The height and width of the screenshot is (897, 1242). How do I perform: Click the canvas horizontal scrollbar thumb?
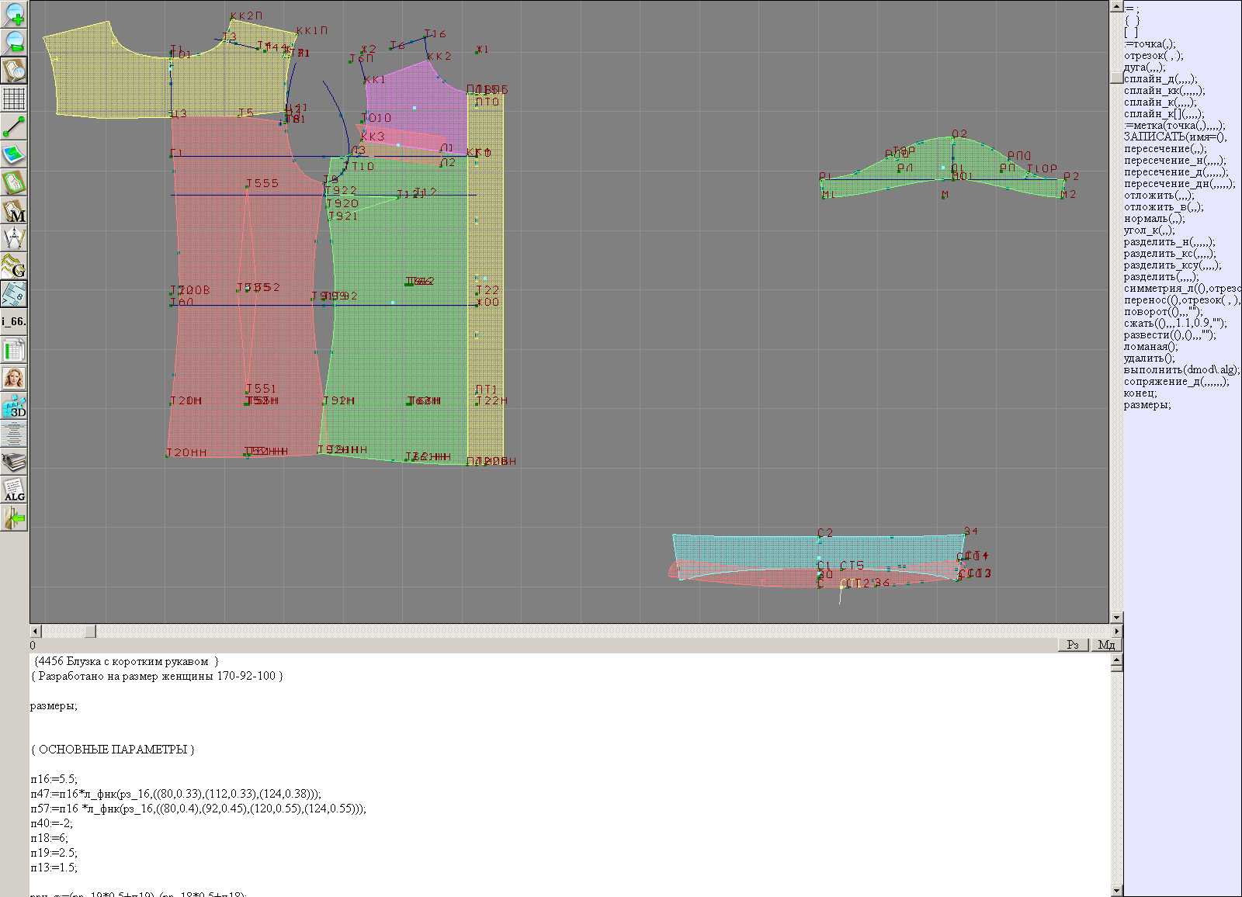click(x=90, y=632)
